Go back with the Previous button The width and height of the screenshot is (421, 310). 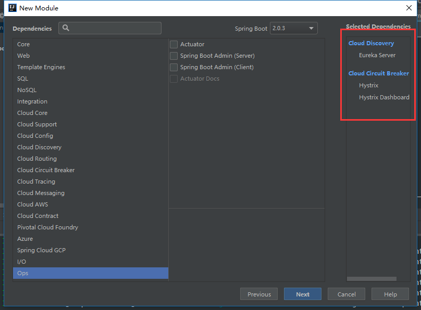(x=259, y=294)
